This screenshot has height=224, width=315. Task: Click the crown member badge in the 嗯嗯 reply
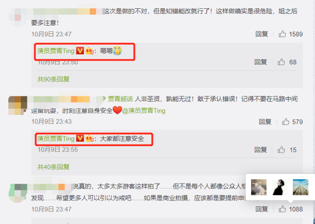tap(89, 51)
